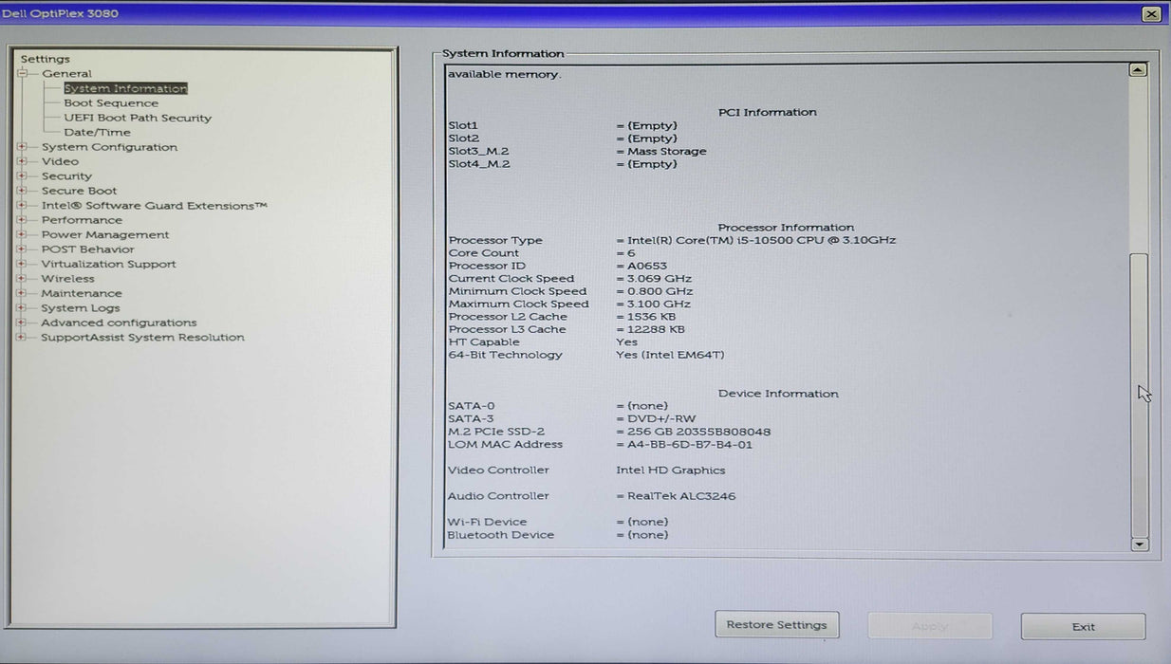1171x664 pixels.
Task: Click the scrollbar up arrow
Action: (x=1139, y=70)
